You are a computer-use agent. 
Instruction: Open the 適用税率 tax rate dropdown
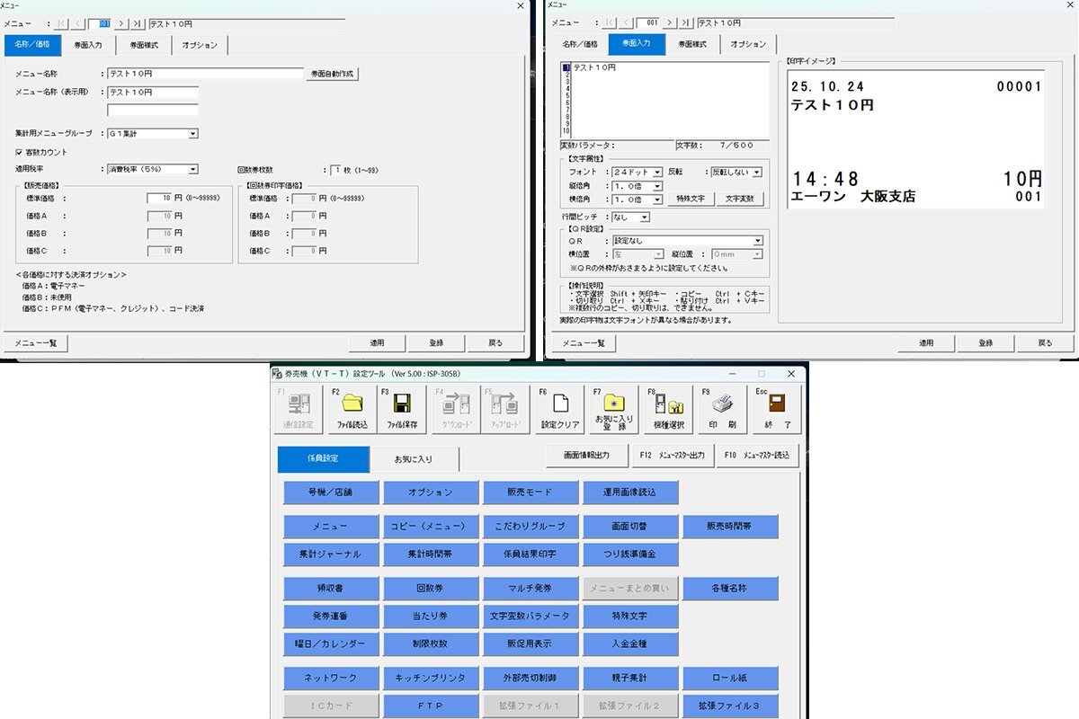(193, 169)
